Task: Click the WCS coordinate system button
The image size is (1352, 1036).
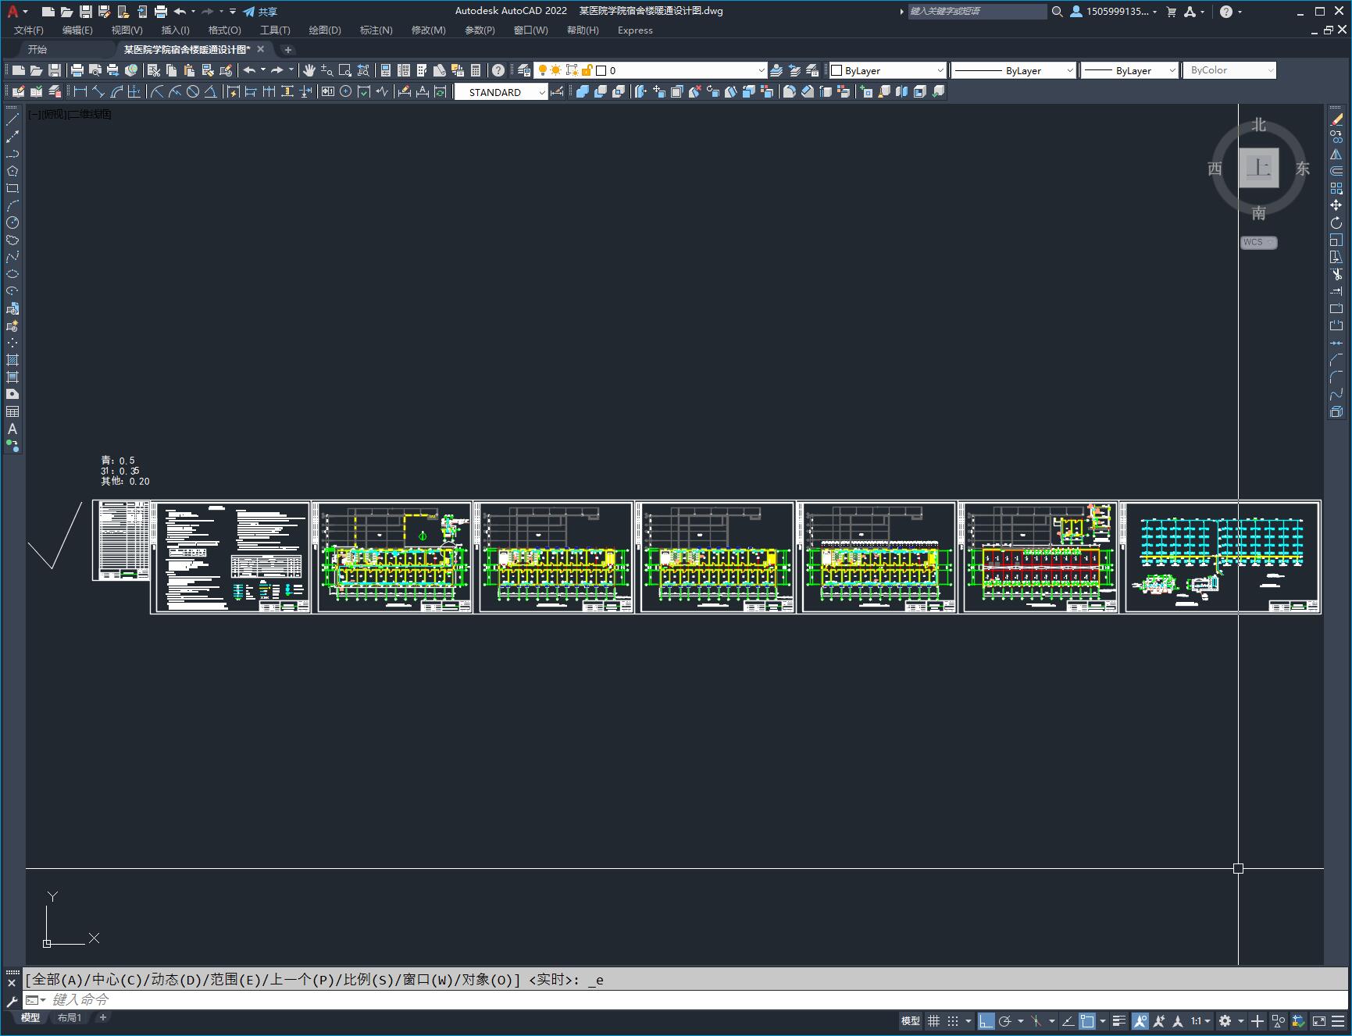Action: click(1258, 242)
